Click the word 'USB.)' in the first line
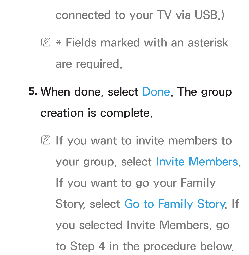Image resolution: width=249 pixels, height=255 pixels. coord(210,15)
